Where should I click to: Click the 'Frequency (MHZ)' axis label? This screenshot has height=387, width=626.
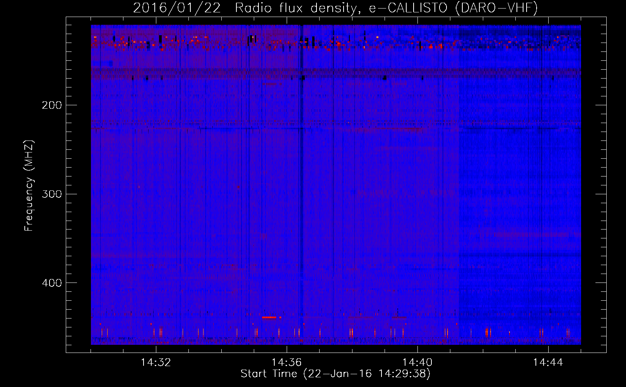click(29, 185)
